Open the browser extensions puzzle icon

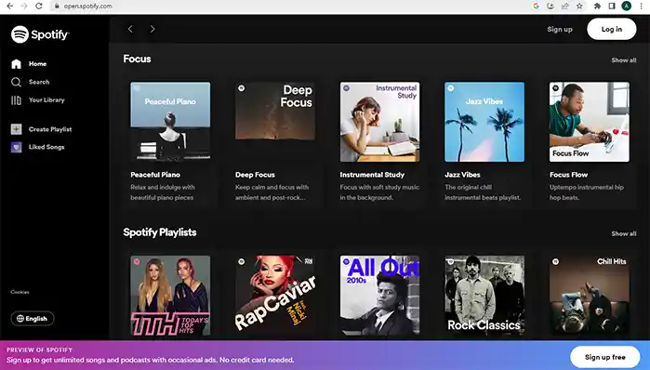click(x=597, y=6)
